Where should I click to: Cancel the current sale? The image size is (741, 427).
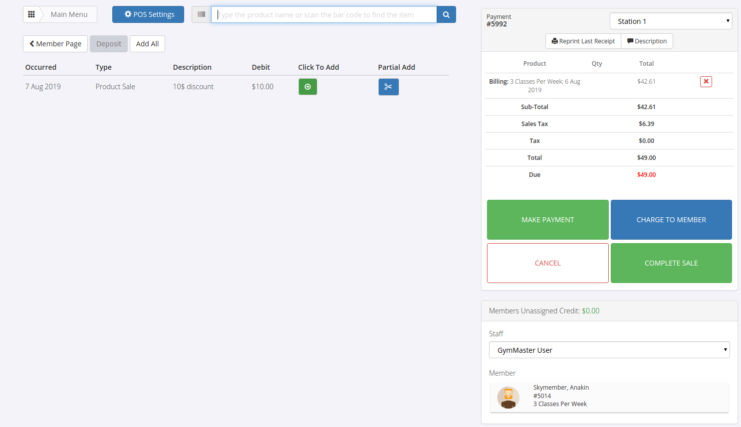coord(547,263)
